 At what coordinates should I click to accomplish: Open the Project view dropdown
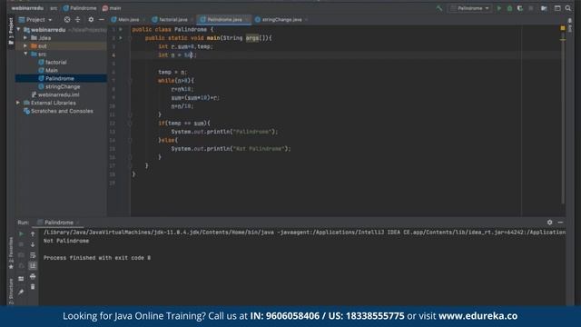coord(35,20)
